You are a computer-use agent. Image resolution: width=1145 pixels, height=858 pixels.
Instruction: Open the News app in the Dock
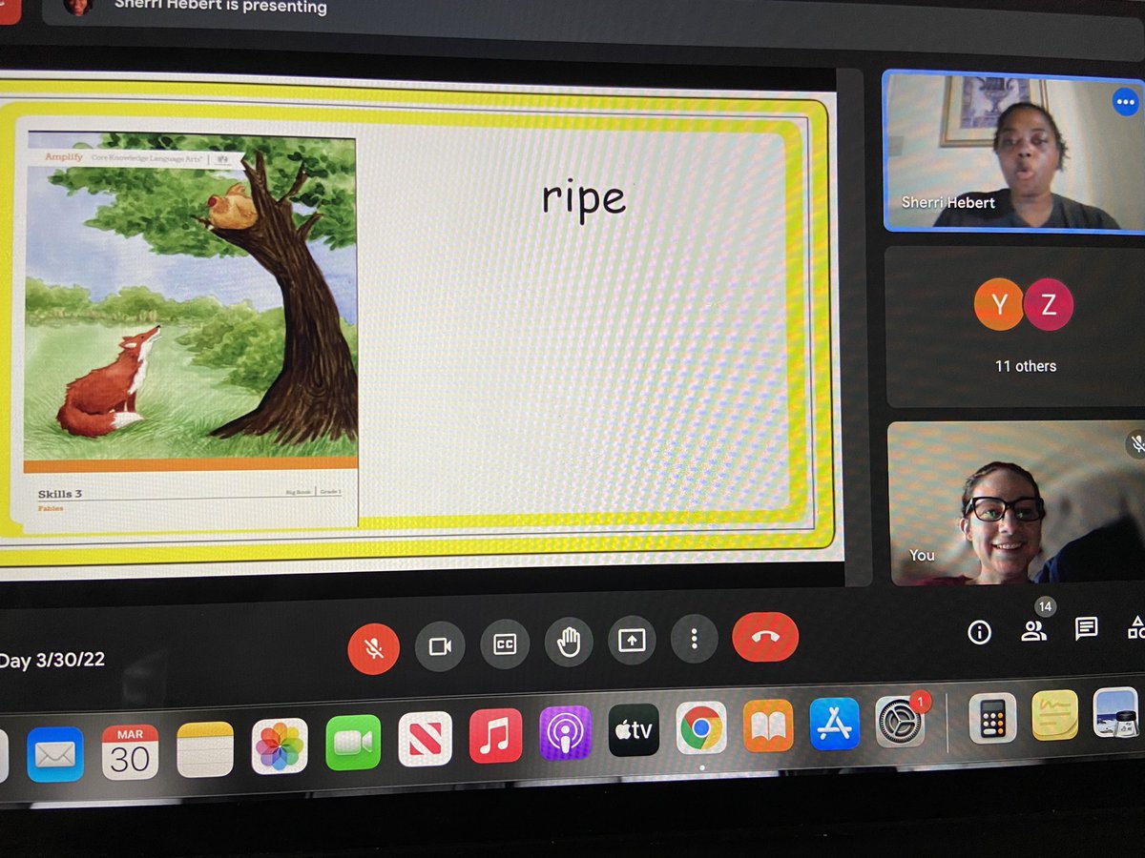425,739
